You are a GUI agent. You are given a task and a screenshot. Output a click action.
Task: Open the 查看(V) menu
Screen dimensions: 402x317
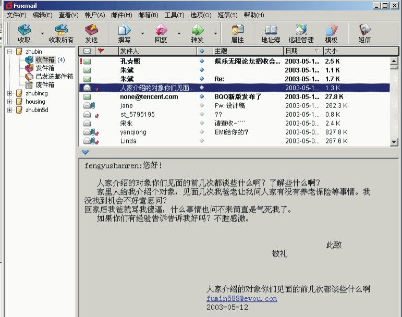[68, 15]
